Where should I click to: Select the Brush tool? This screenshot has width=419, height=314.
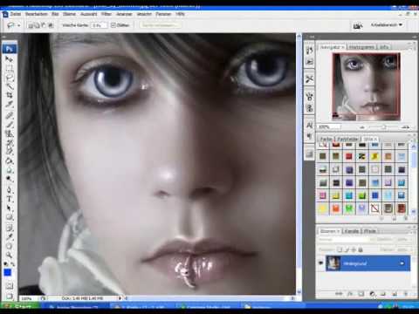point(9,125)
